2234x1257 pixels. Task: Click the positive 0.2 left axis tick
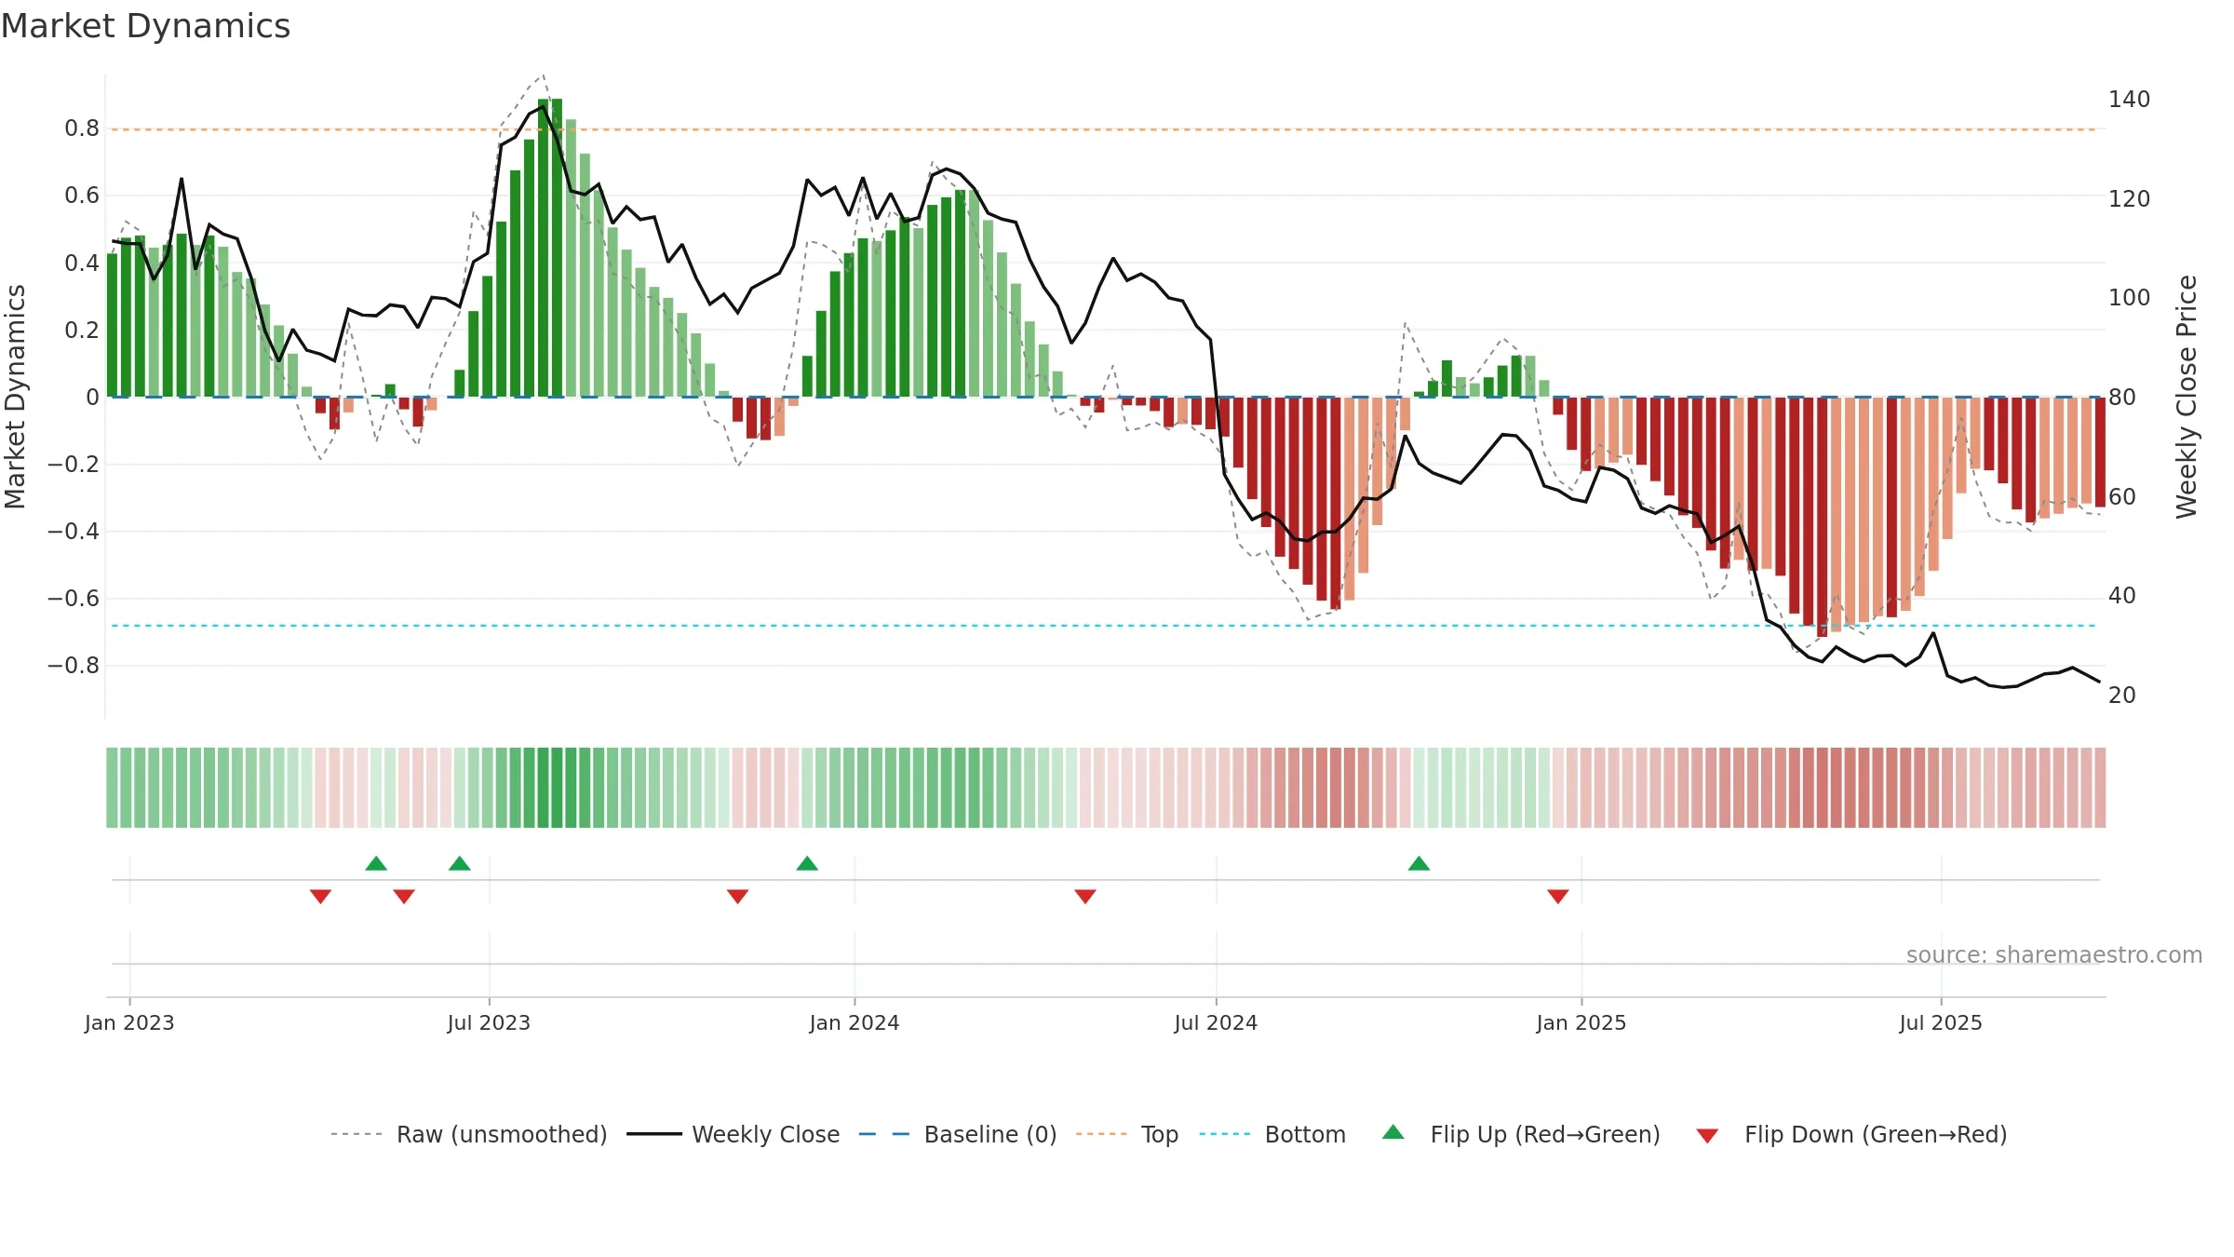click(82, 330)
